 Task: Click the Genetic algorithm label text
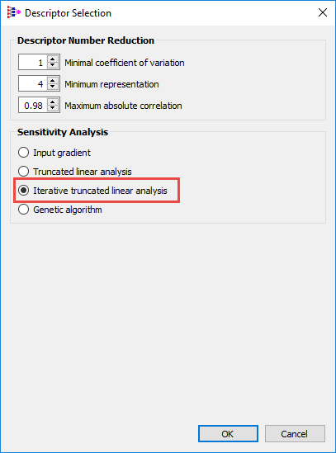coord(68,210)
